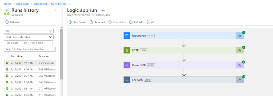Image resolution: width=273 pixels, height=96 pixels.
Task: Refresh the Runs history list
Action: click(12, 22)
